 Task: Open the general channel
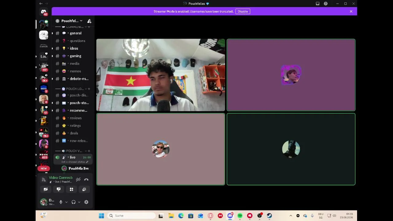click(73, 33)
